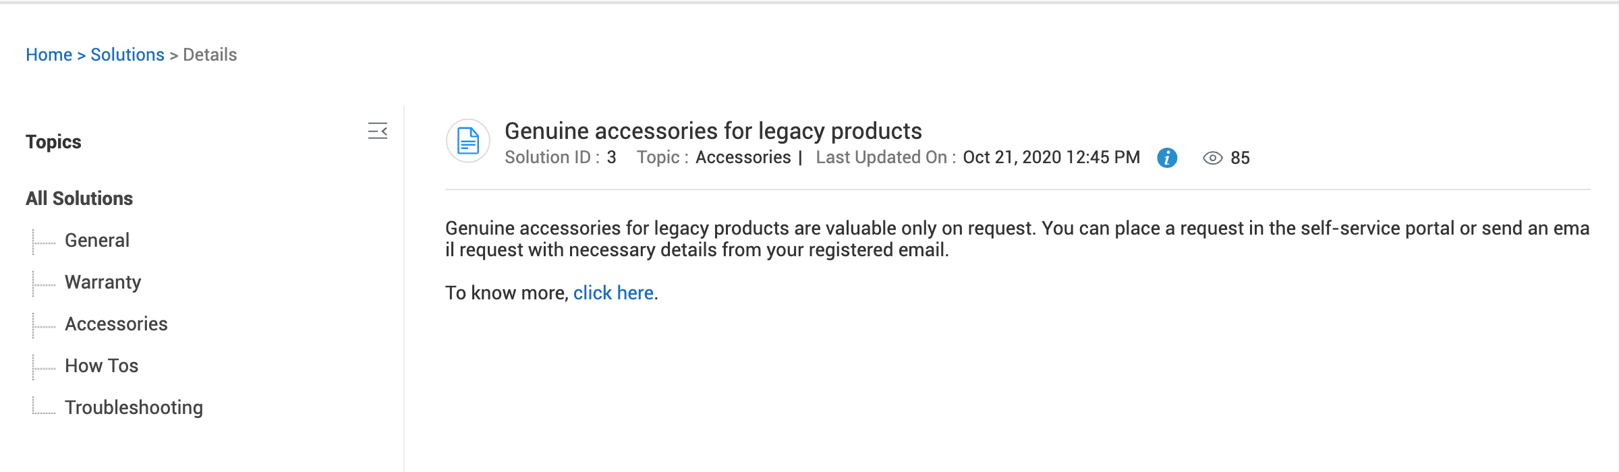Choose Accessories in the topics tree
Image resolution: width=1619 pixels, height=472 pixels.
(x=116, y=324)
